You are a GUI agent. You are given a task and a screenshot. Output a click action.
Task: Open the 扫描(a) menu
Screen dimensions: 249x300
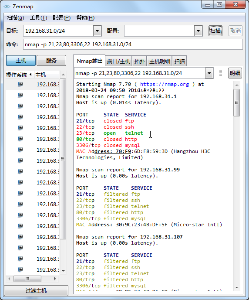15,18
